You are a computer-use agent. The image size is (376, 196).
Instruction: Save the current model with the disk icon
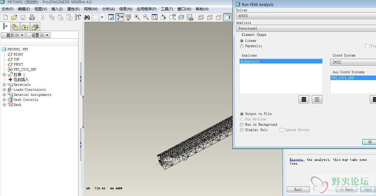pos(23,17)
